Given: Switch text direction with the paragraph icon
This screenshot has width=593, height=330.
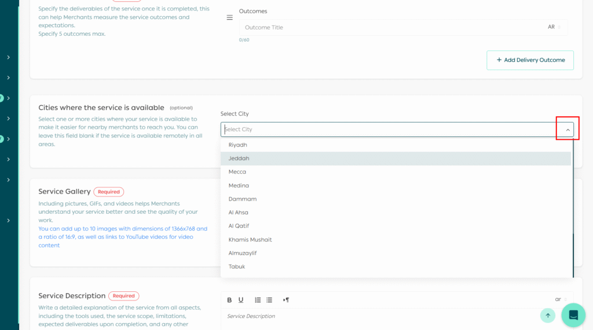Looking at the screenshot, I should click(286, 300).
